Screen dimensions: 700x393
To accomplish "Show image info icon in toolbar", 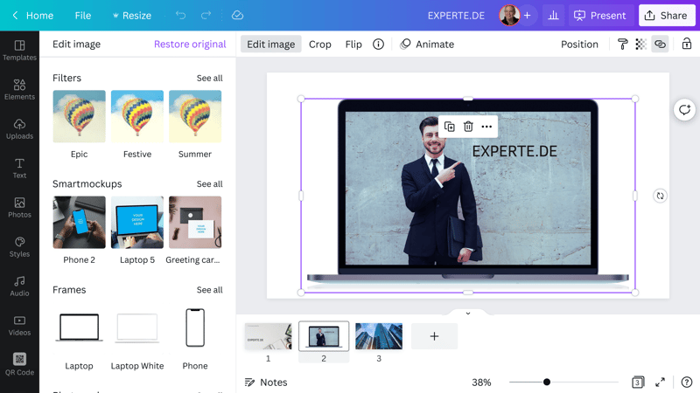I will (x=378, y=45).
